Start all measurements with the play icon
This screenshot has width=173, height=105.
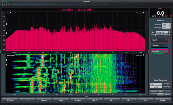(166, 35)
